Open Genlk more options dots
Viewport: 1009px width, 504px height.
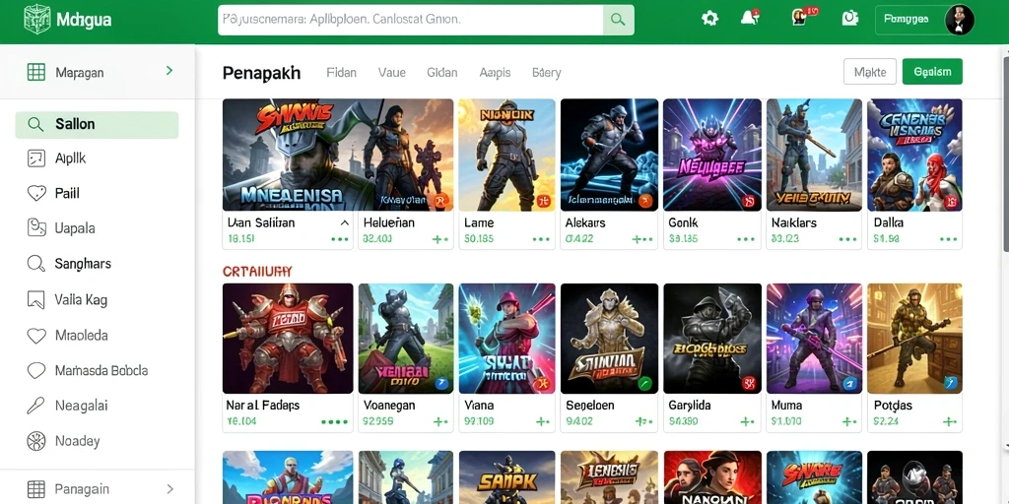click(746, 239)
